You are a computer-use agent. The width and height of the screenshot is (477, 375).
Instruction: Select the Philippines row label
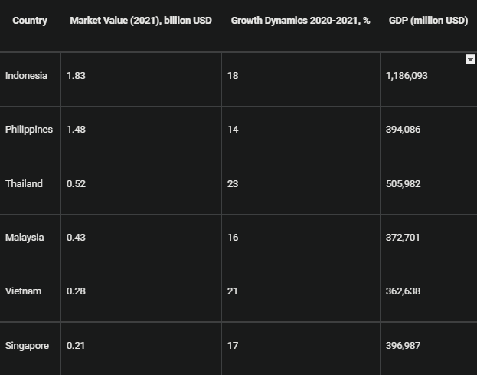[29, 130]
